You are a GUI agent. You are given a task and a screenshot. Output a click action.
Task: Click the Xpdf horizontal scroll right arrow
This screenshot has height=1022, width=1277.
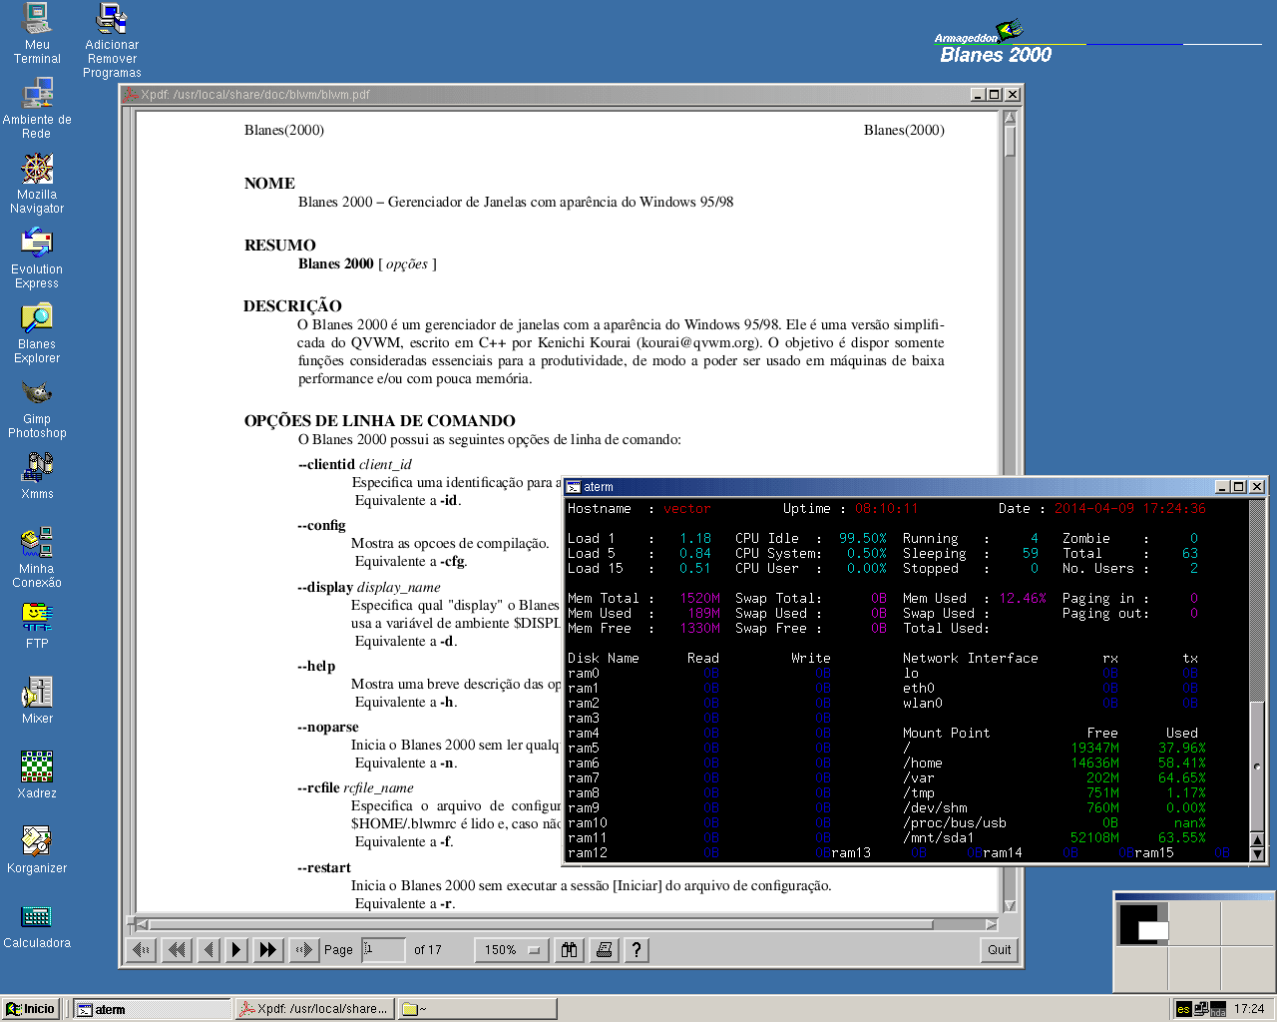[991, 924]
